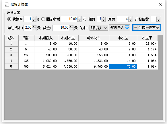167x124 pixels.
Task: Open the 彩种 时时彩 dropdown
Action: 99,28
